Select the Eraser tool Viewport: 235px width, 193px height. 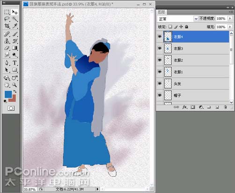point(7,48)
